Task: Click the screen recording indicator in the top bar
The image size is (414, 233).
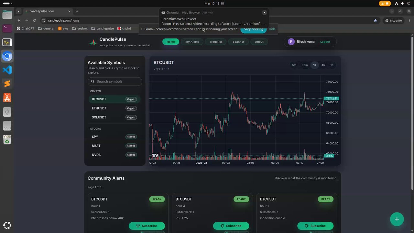Action: [x=385, y=4]
